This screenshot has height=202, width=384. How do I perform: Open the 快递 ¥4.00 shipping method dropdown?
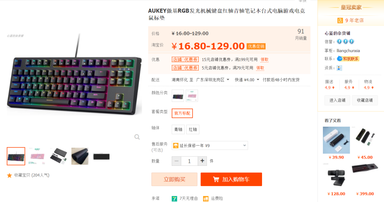click(x=247, y=80)
